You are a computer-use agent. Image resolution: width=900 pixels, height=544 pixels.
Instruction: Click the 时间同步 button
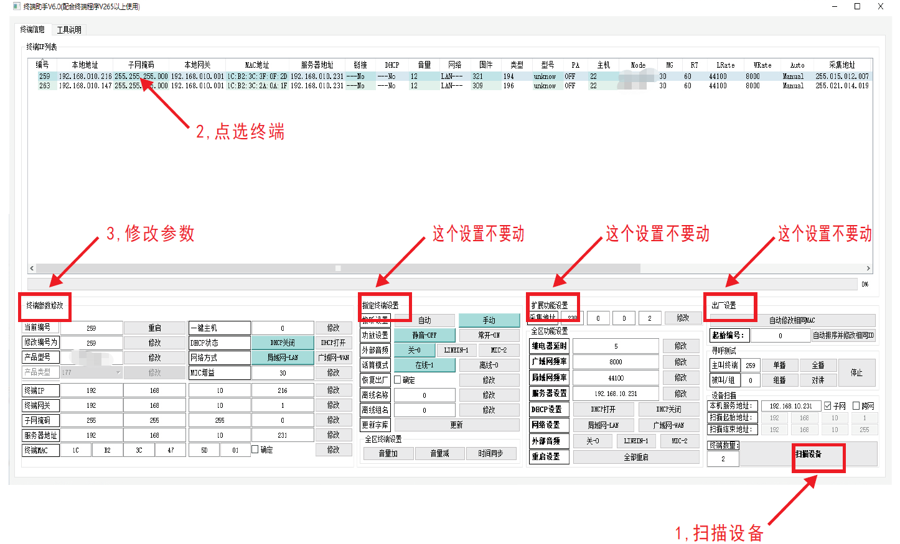(x=490, y=454)
